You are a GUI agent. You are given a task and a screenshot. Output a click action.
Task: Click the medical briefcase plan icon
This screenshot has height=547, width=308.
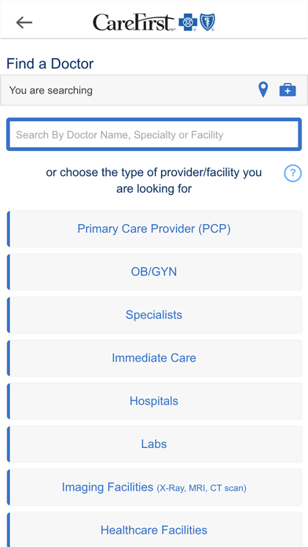tap(288, 90)
